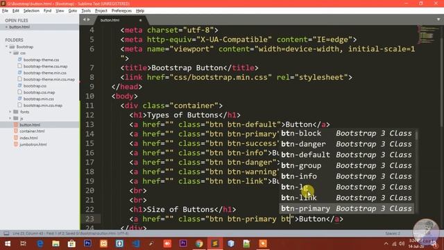Open bootstrap-theme.min.css.map file

pyautogui.click(x=49, y=79)
